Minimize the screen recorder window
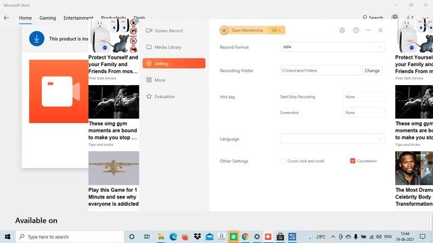 tap(368, 30)
